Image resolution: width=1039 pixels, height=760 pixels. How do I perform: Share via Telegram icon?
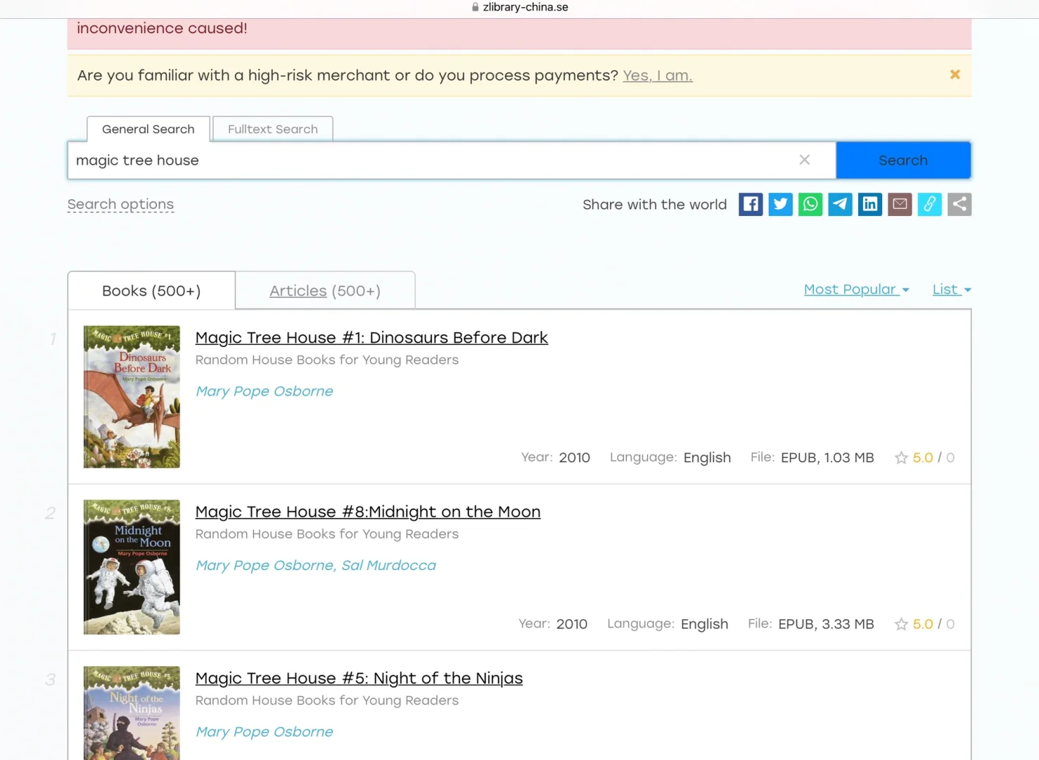840,204
